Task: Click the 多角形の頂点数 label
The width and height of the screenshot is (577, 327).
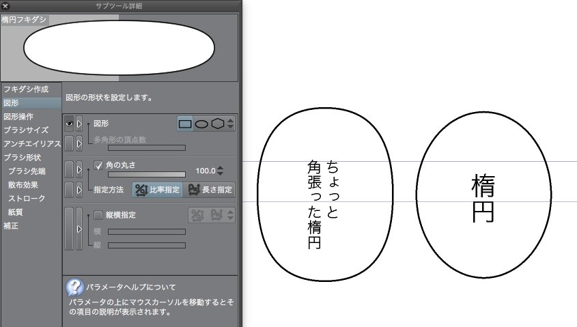Action: point(119,140)
